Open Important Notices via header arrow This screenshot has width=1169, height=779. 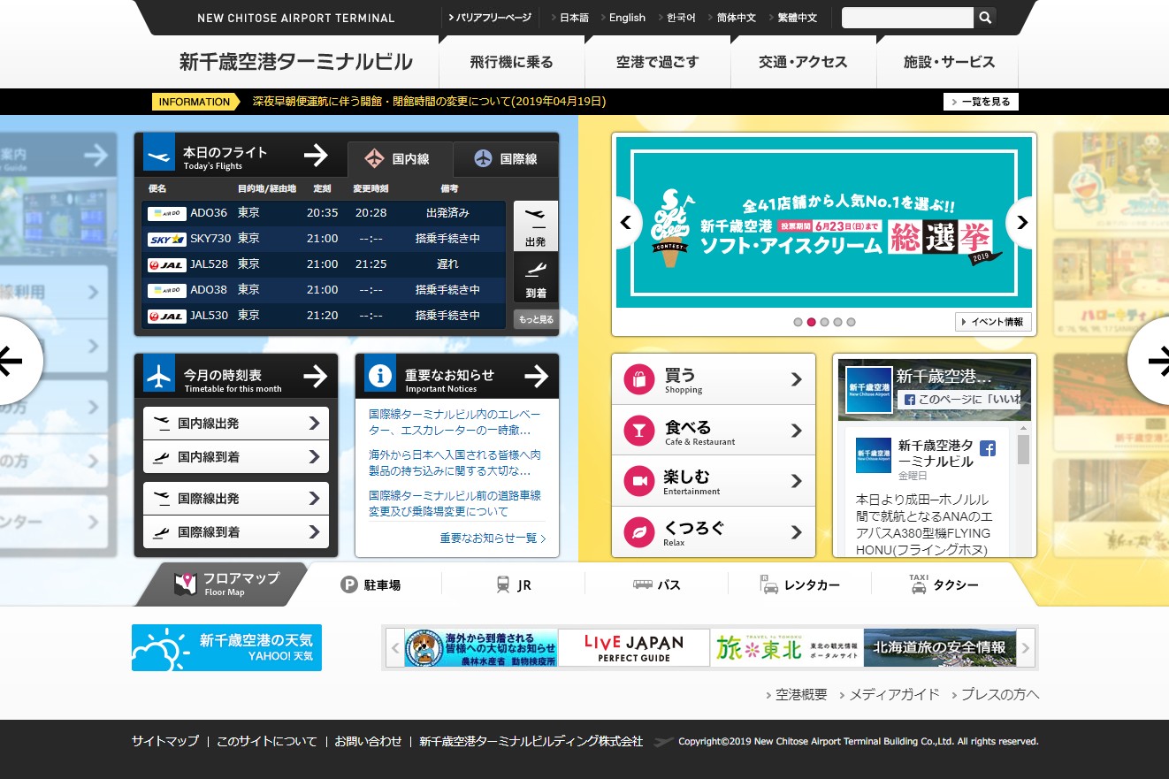(536, 377)
